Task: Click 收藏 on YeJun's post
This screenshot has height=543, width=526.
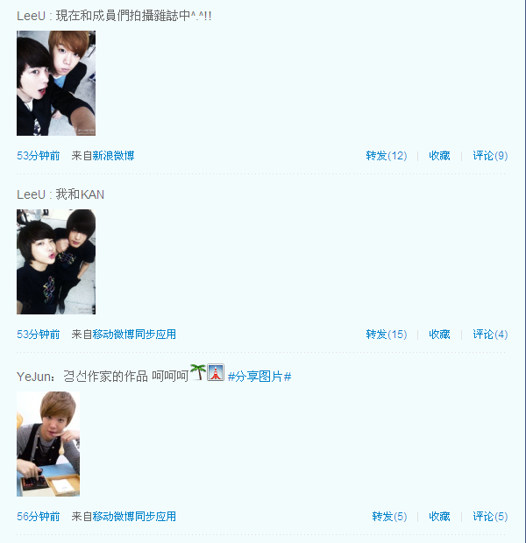Action: 439,517
